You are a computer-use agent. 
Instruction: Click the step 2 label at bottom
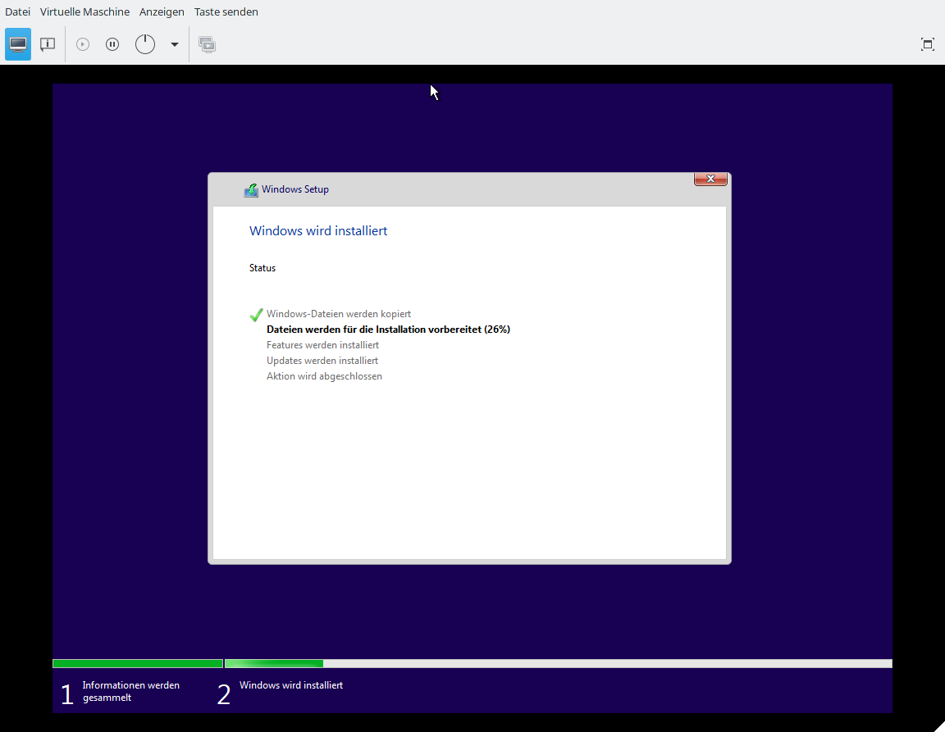(x=291, y=685)
